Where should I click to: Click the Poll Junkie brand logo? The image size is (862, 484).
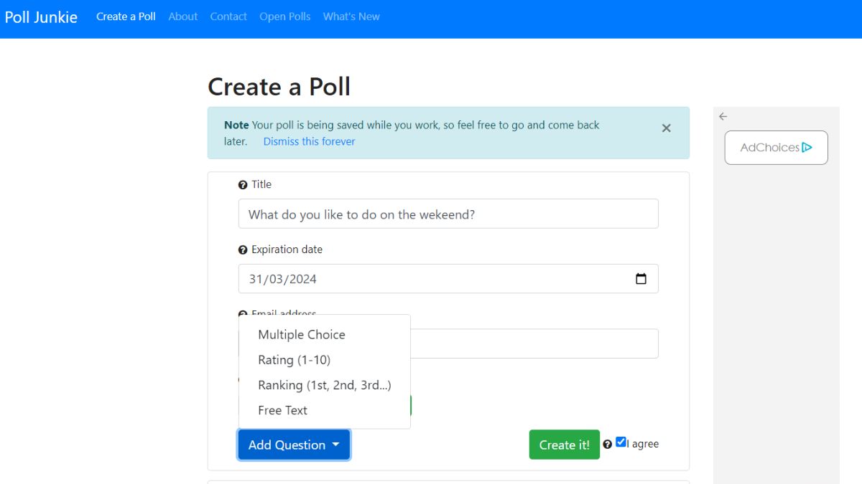point(41,17)
